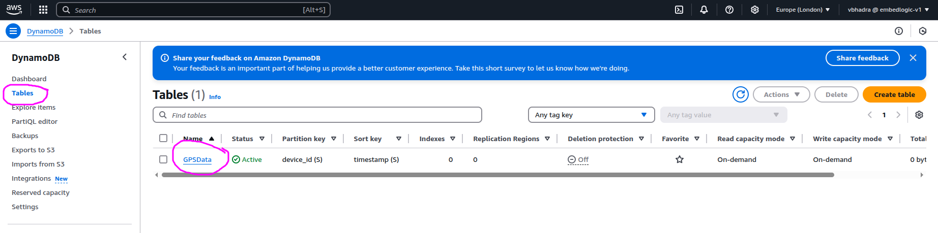Open the help question mark menu
The height and width of the screenshot is (233, 938).
coord(729,10)
